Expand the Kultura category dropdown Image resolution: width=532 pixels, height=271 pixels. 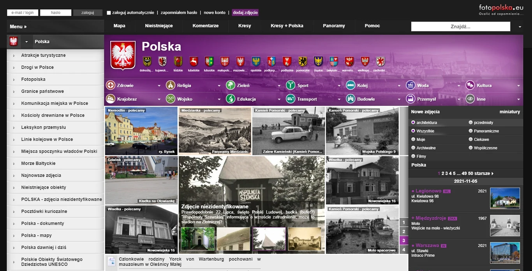point(518,85)
